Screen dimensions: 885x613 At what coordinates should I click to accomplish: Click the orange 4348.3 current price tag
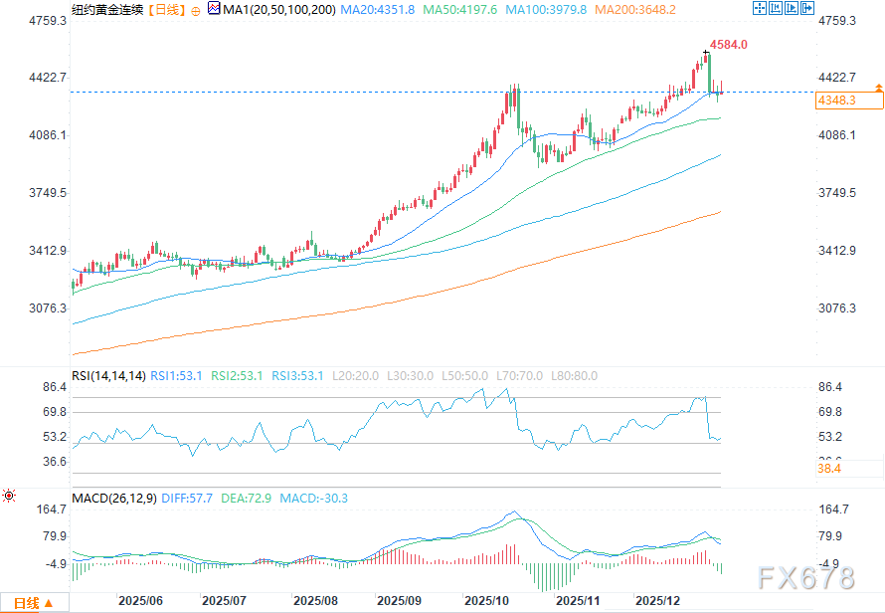coord(836,101)
